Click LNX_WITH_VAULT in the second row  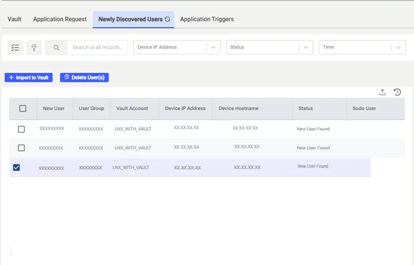pos(133,148)
